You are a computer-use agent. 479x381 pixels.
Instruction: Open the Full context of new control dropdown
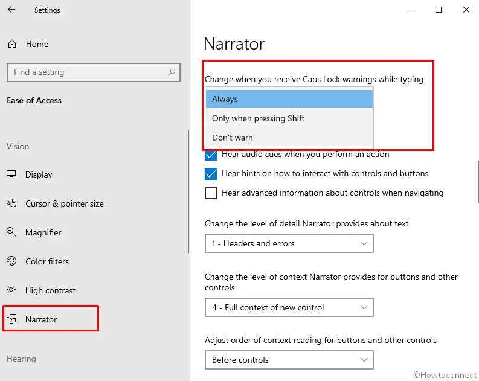289,307
